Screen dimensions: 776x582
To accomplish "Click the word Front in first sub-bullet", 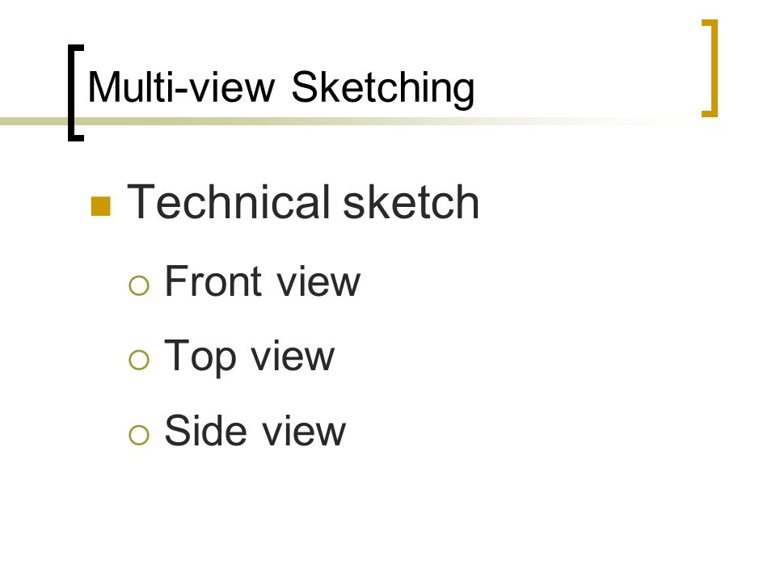I will click(x=213, y=281).
